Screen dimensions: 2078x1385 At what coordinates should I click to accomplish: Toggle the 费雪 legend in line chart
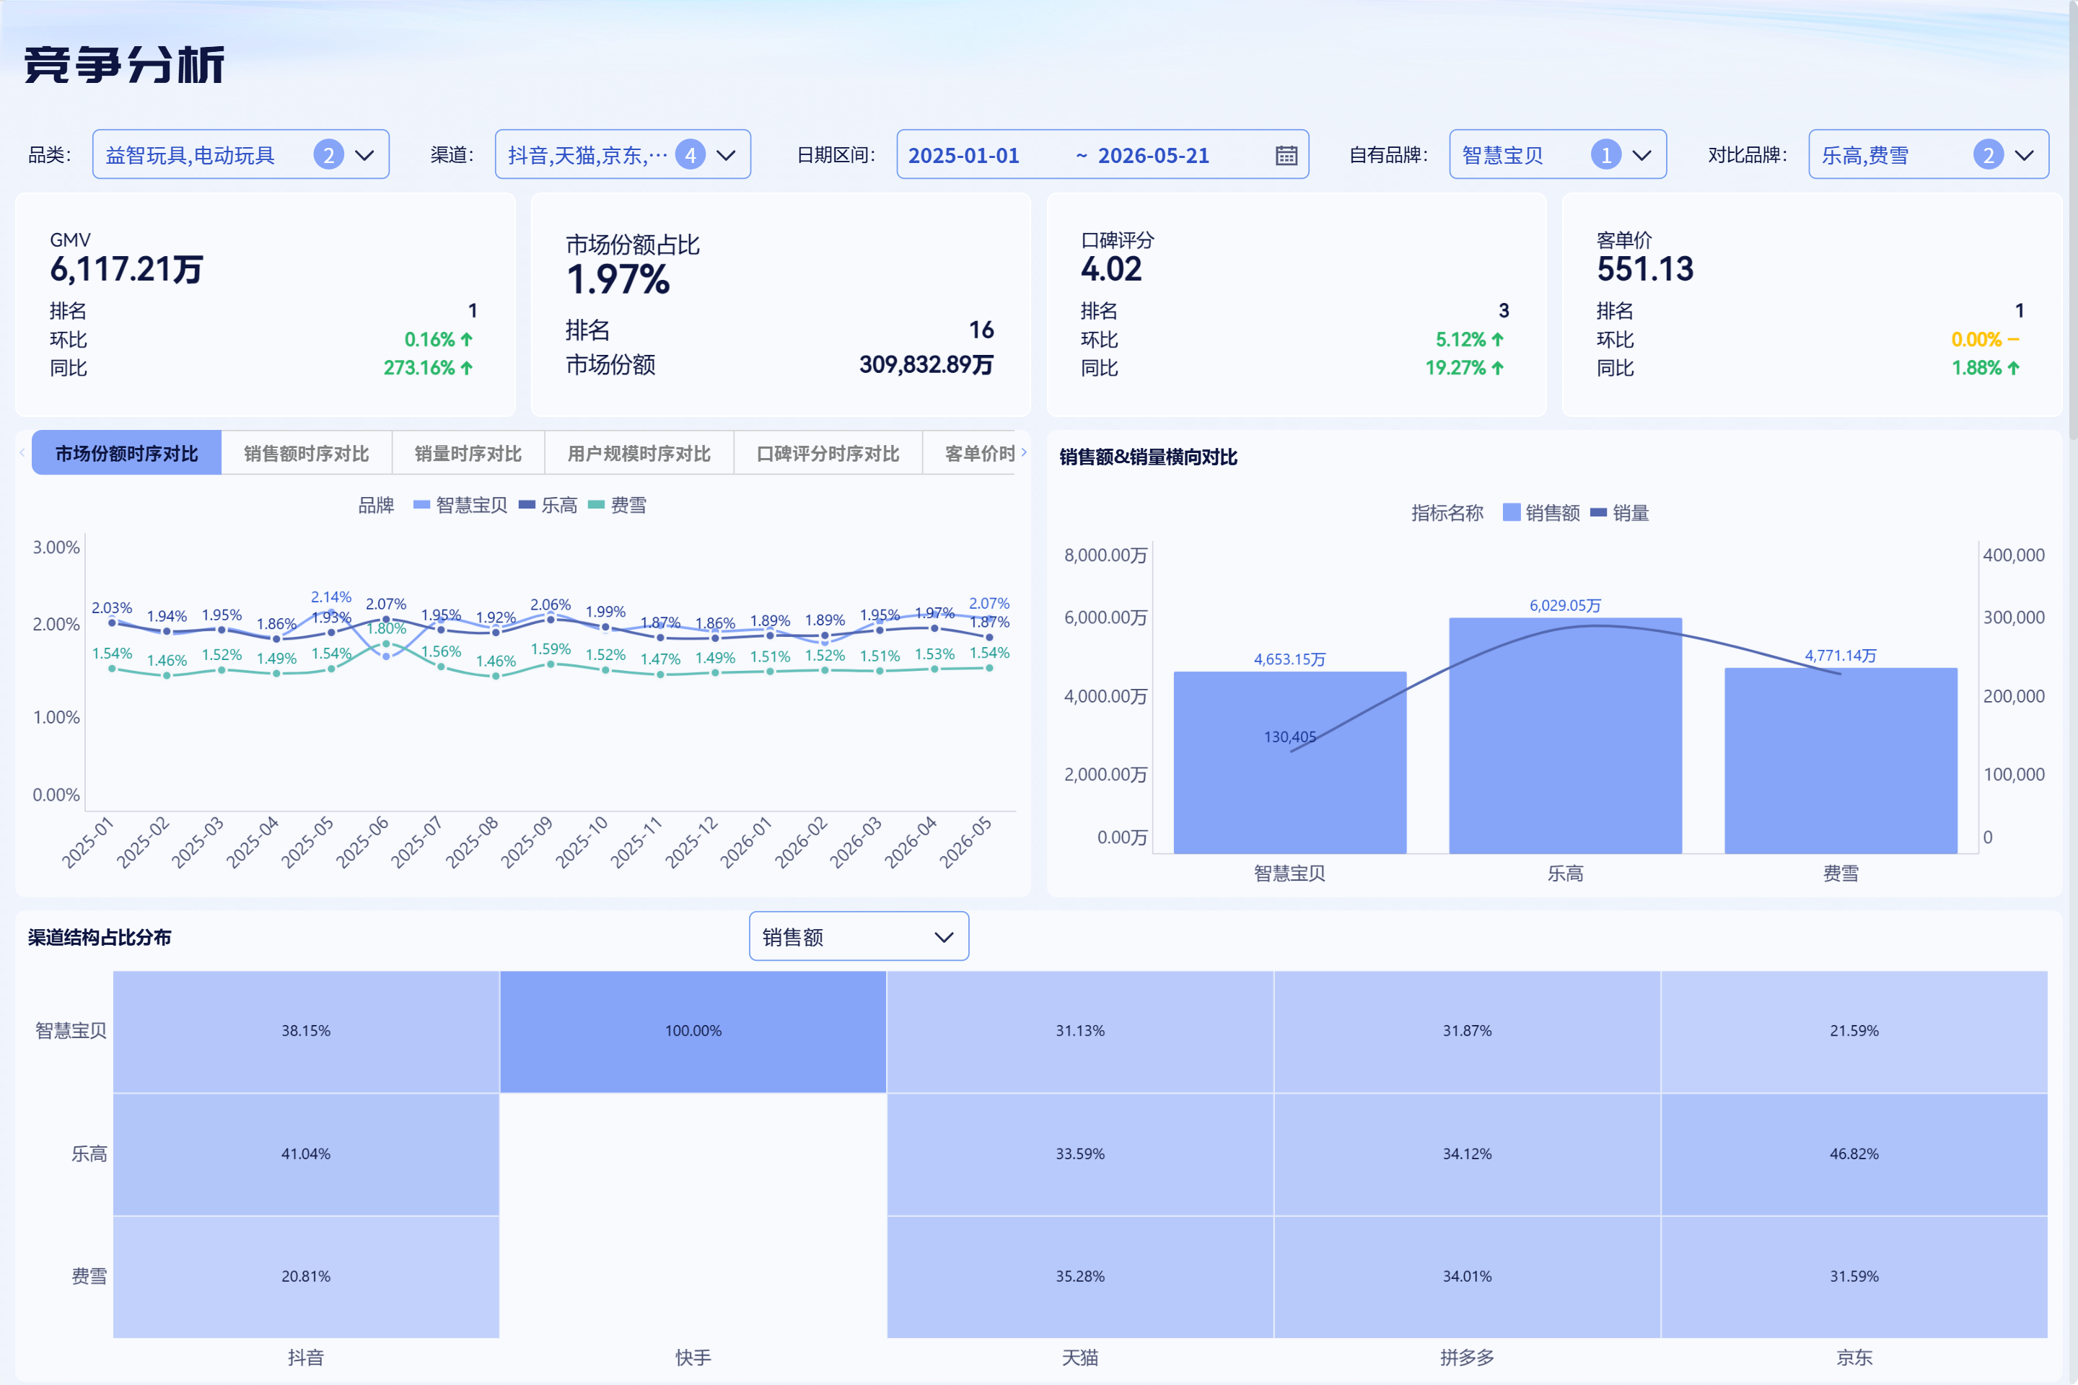[x=618, y=505]
